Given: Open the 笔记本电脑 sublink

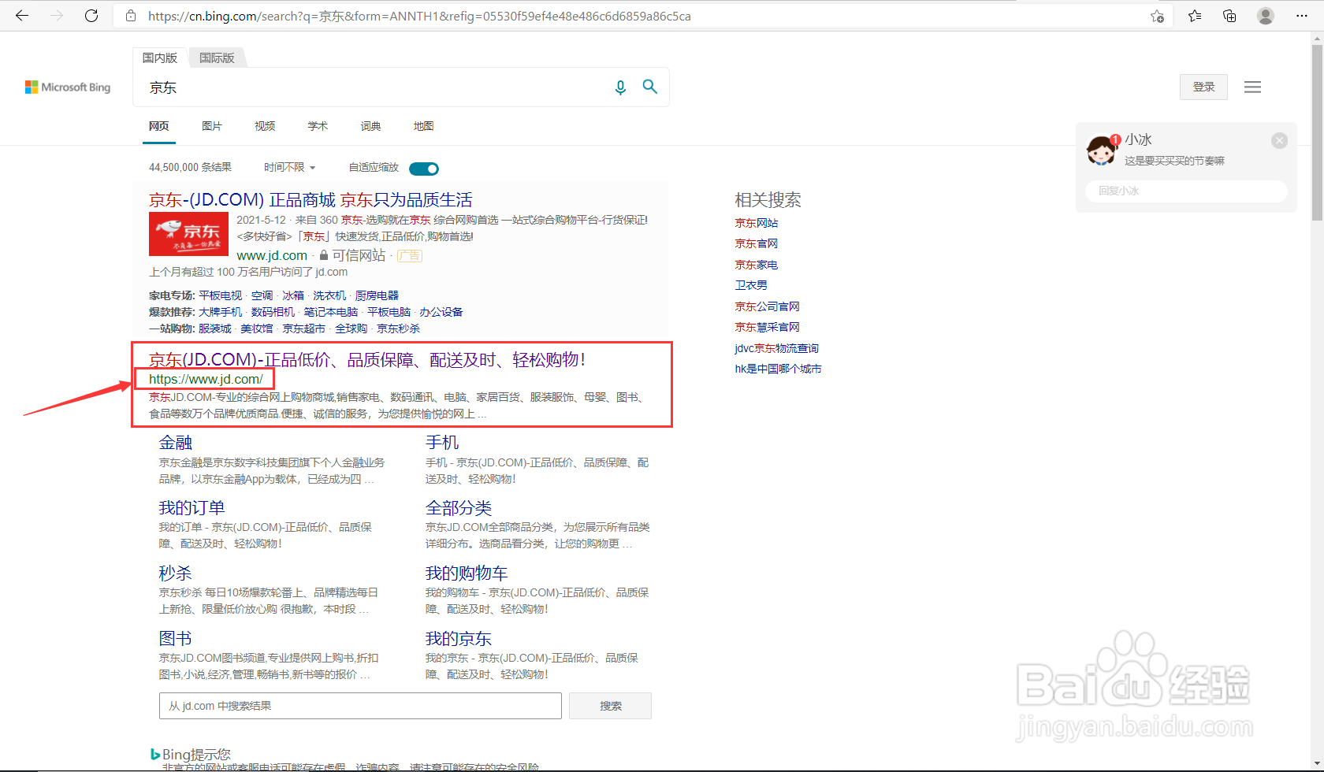Looking at the screenshot, I should pyautogui.click(x=331, y=312).
